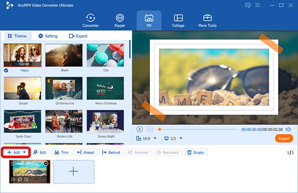Viewport: 298px width, 193px height.
Task: Click the AnyMP4 app logo
Action: click(x=9, y=5)
